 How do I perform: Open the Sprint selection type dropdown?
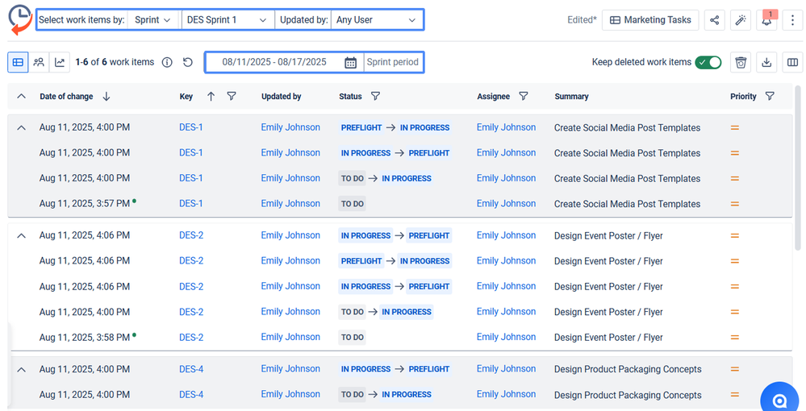point(152,20)
